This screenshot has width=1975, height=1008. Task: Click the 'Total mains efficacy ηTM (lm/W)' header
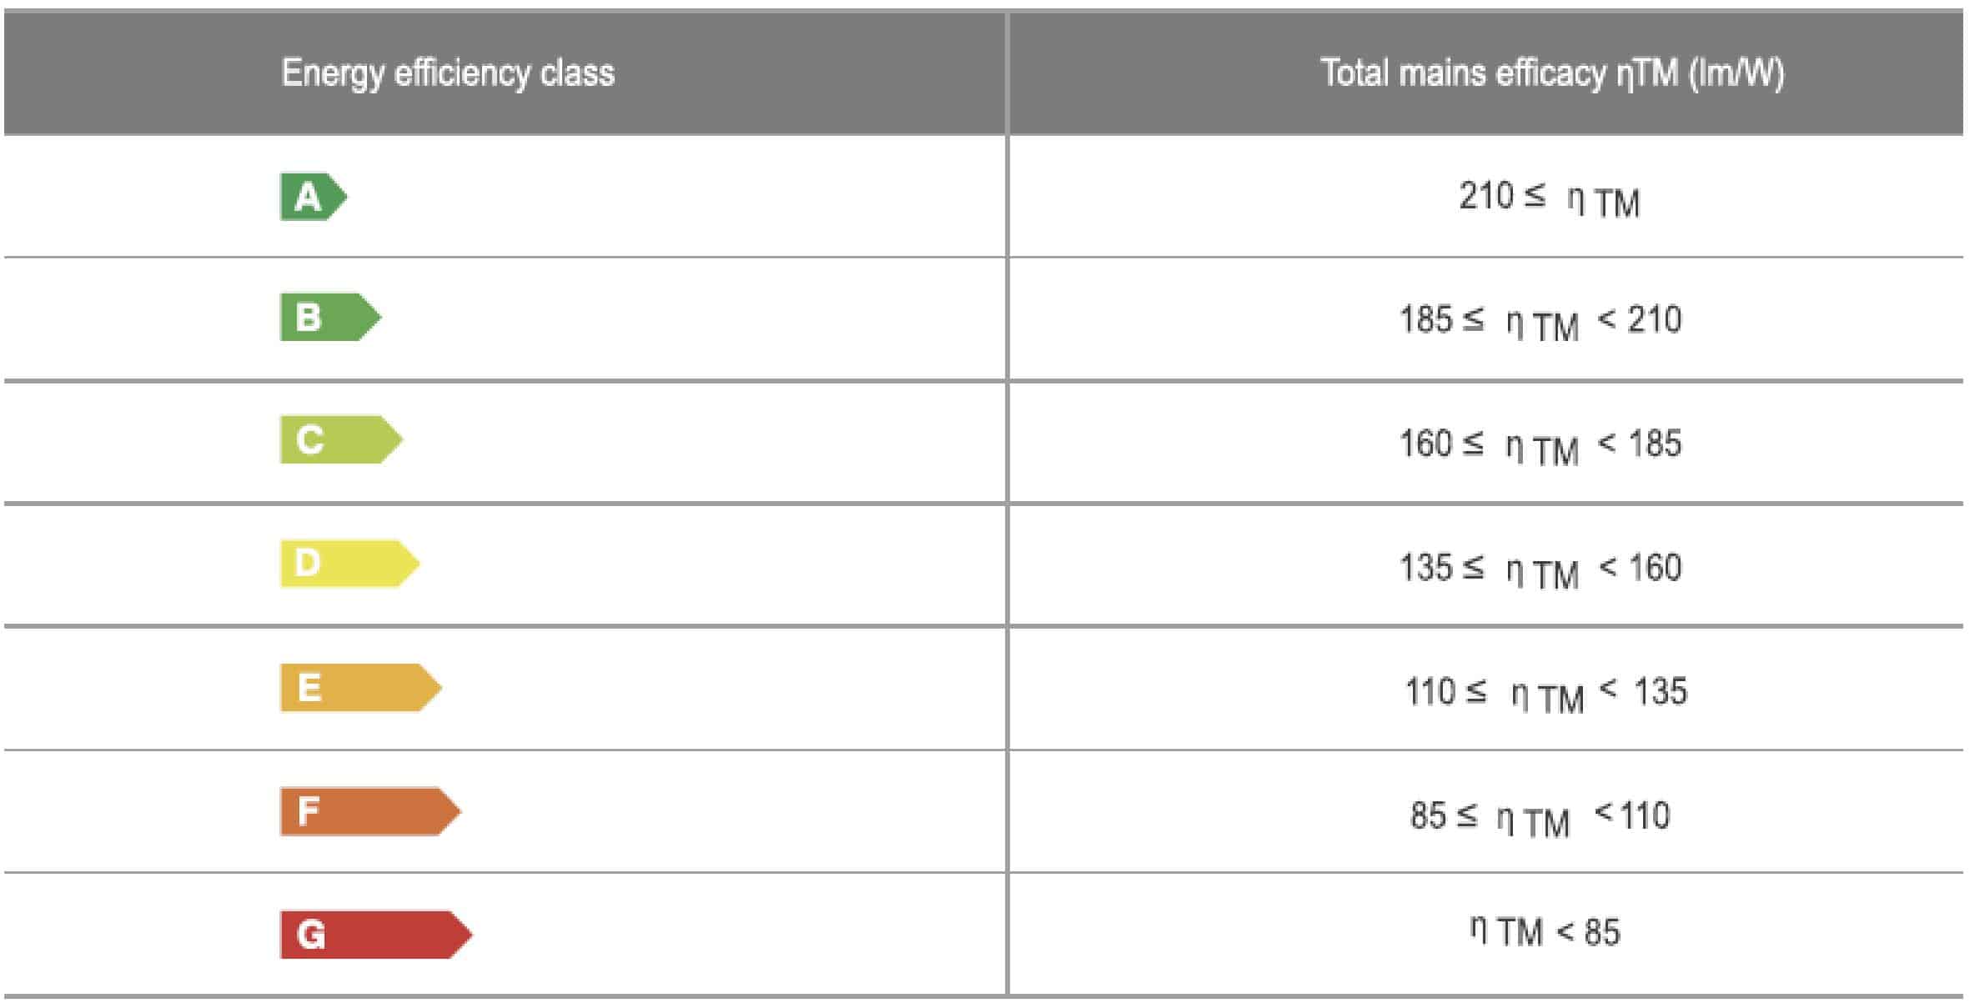tap(1552, 73)
